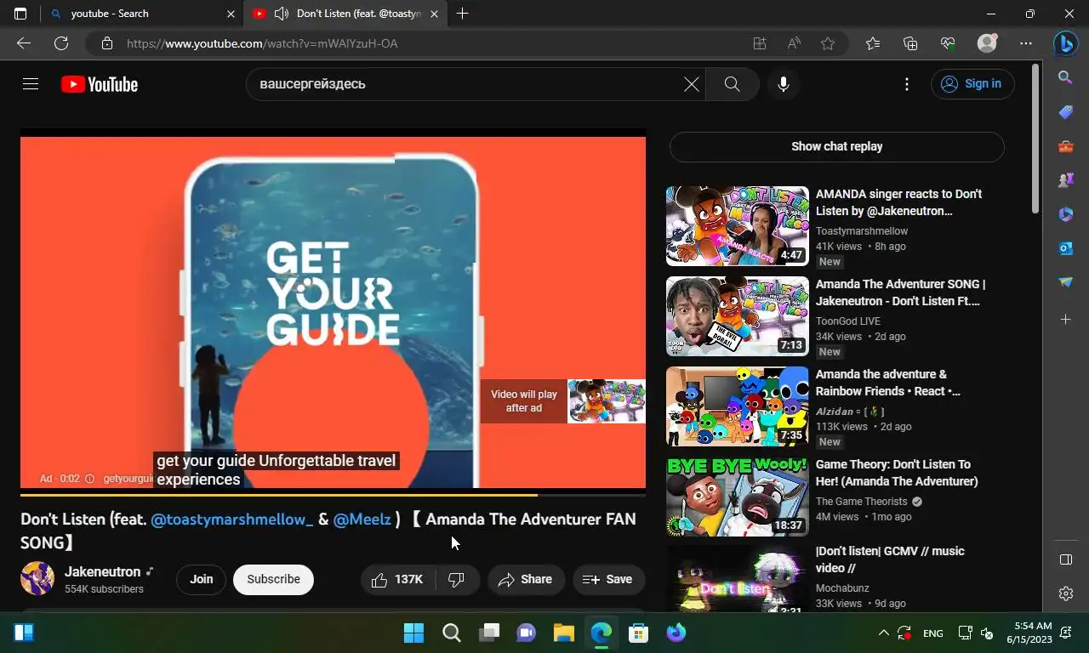Close the Don't Listen video tab
The height and width of the screenshot is (653, 1089).
(x=435, y=14)
